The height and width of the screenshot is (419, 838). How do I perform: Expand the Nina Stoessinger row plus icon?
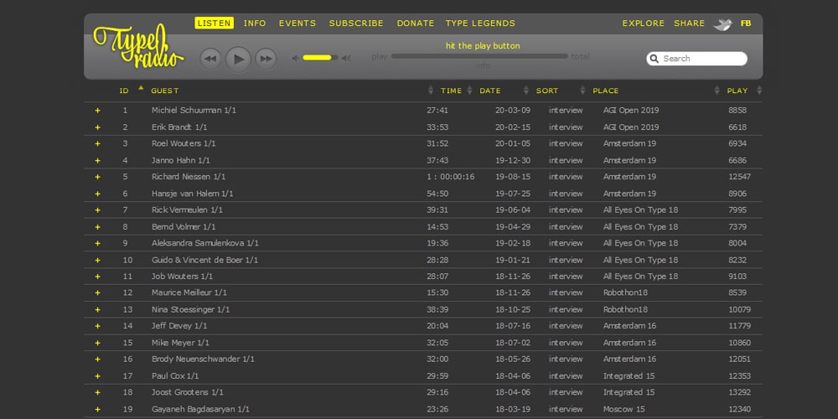coord(97,309)
